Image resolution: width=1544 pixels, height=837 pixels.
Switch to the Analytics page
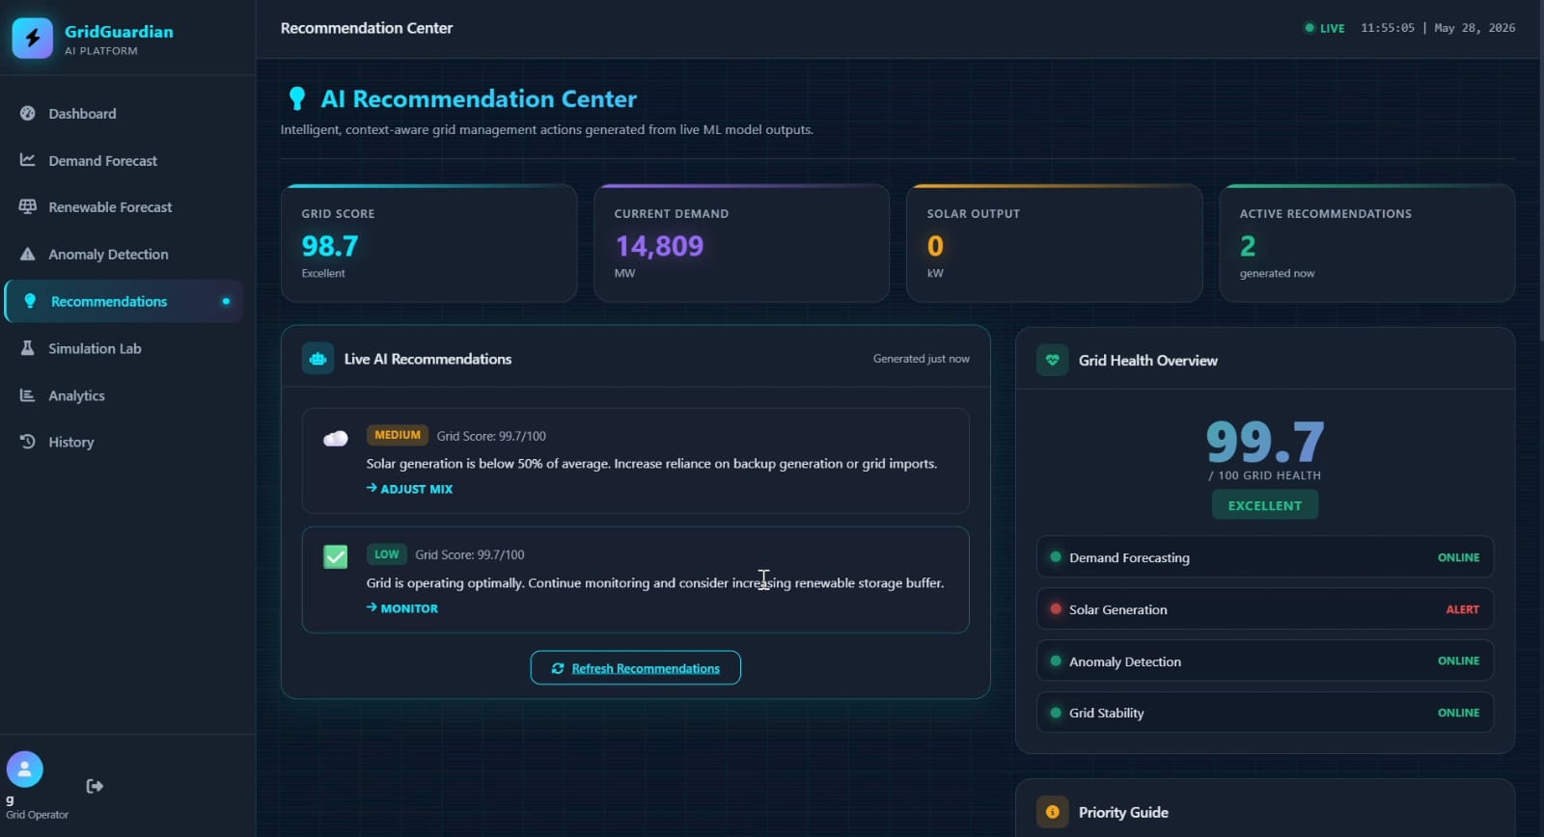coord(124,395)
